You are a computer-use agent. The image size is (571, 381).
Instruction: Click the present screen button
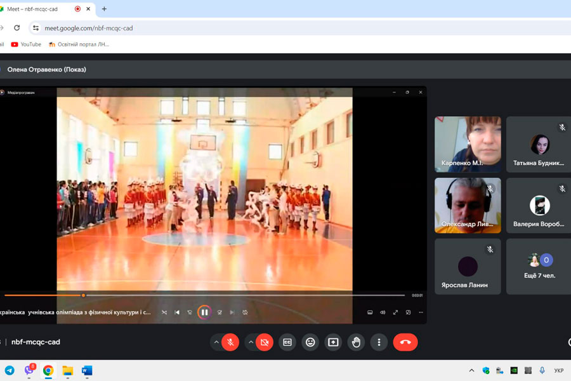click(333, 342)
